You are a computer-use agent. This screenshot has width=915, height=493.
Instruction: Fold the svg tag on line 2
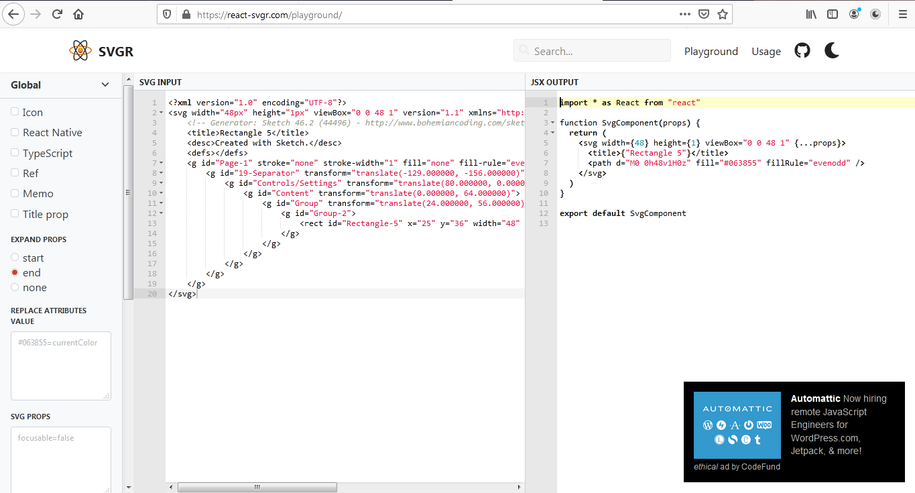pyautogui.click(x=162, y=113)
